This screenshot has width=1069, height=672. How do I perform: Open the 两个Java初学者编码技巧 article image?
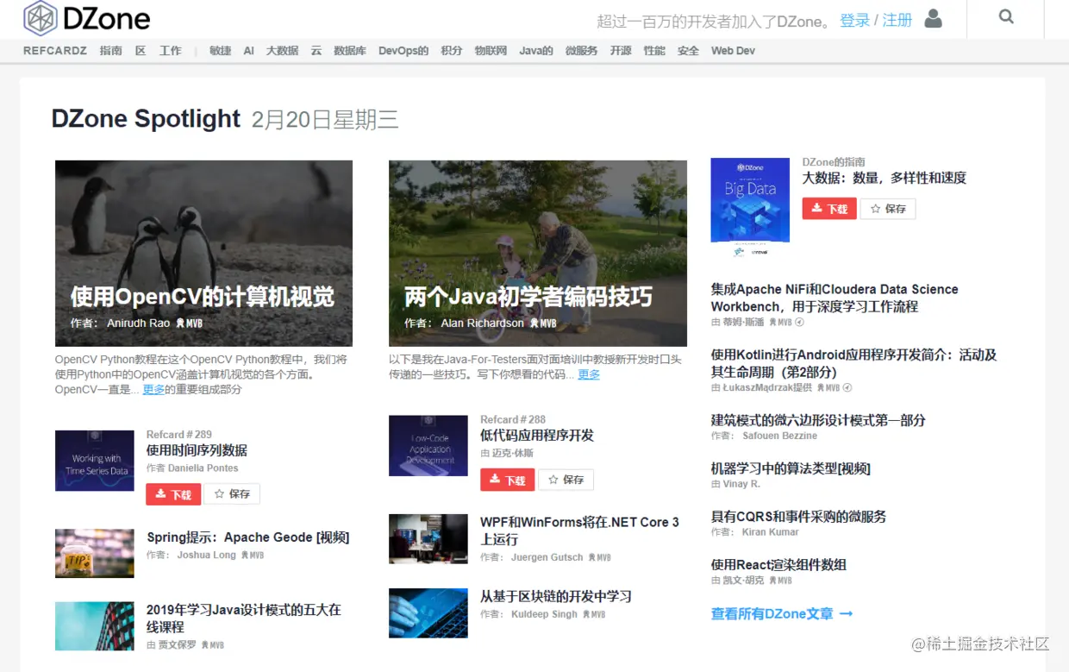[x=538, y=253]
